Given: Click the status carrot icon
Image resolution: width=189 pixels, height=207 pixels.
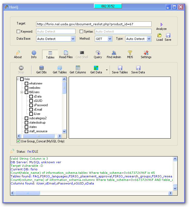Looking at the screenshot, I should tap(12, 151).
